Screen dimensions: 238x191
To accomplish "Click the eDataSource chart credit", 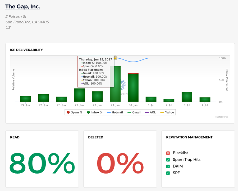I will coord(221,117).
